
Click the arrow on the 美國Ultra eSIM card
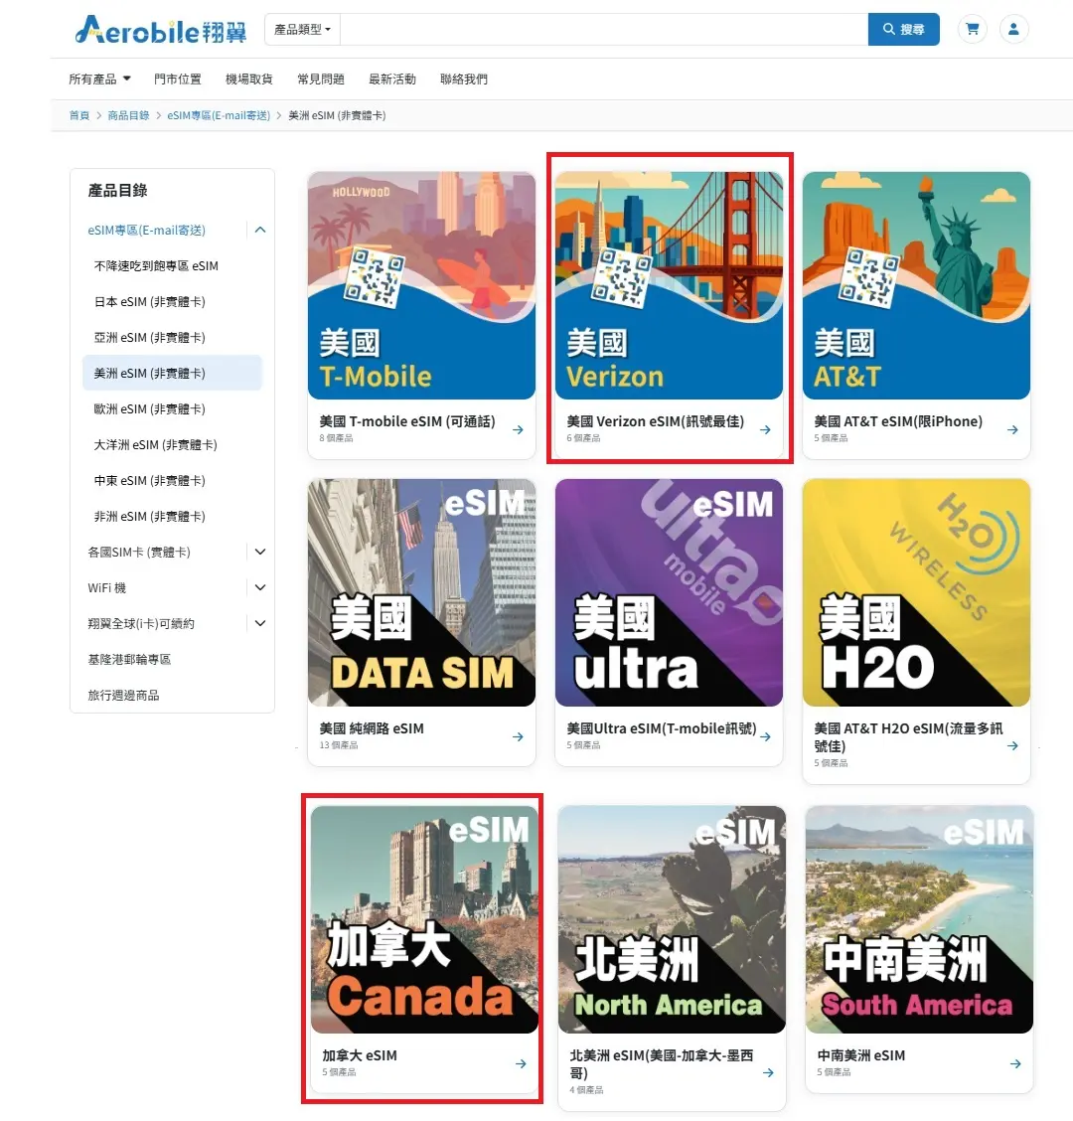[x=764, y=736]
